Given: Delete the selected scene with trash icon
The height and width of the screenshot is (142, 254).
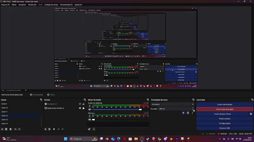Looking at the screenshot, I should (6, 129).
